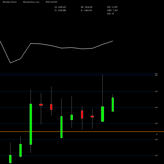Viewport: 164px width, 164px height.
Task: Select the earliest green candle at bottom-left
Action: 10,159
